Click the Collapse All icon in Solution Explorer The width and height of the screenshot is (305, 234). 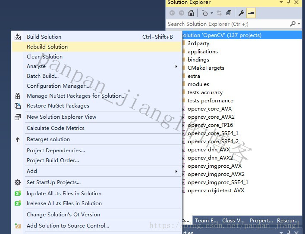coord(229,13)
